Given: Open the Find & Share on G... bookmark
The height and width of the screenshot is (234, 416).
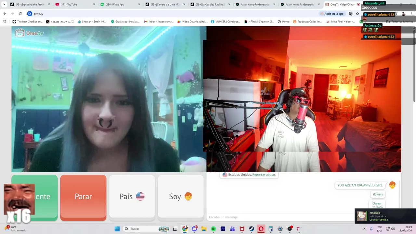Looking at the screenshot, I should (259, 21).
